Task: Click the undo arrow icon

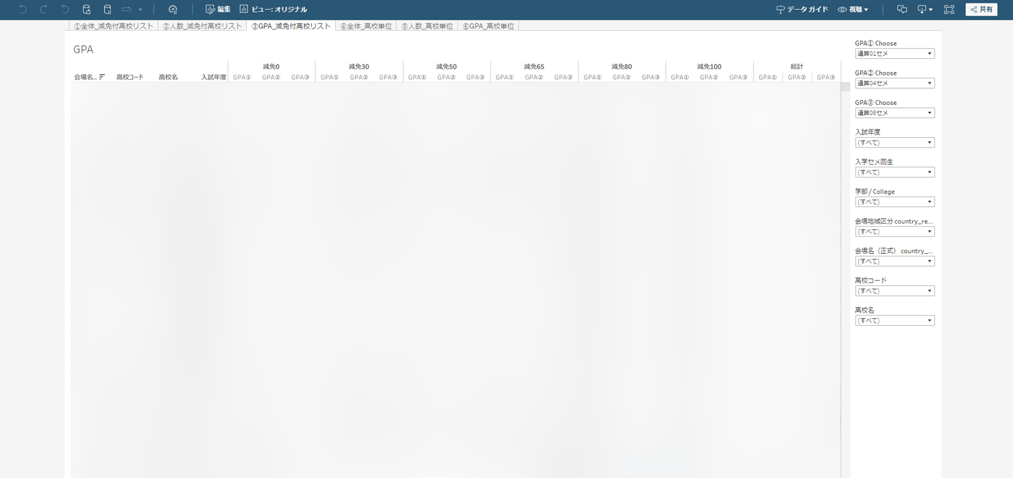Action: (x=23, y=10)
